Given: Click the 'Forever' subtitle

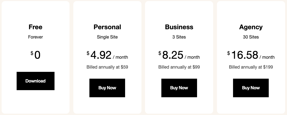Looking at the screenshot, I should (x=35, y=37).
